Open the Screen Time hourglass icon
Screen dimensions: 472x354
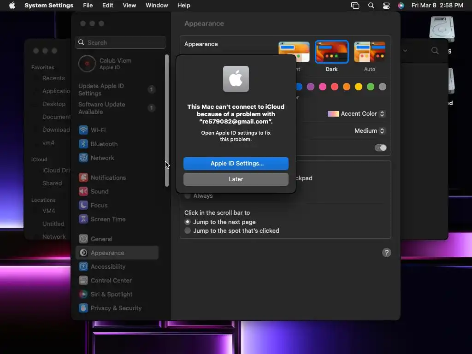[83, 219]
